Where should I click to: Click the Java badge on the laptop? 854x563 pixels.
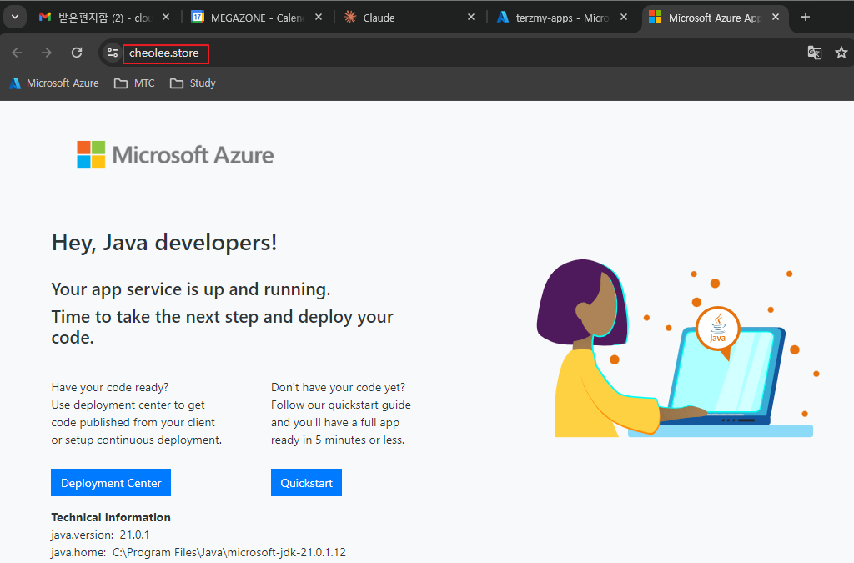[x=718, y=329]
